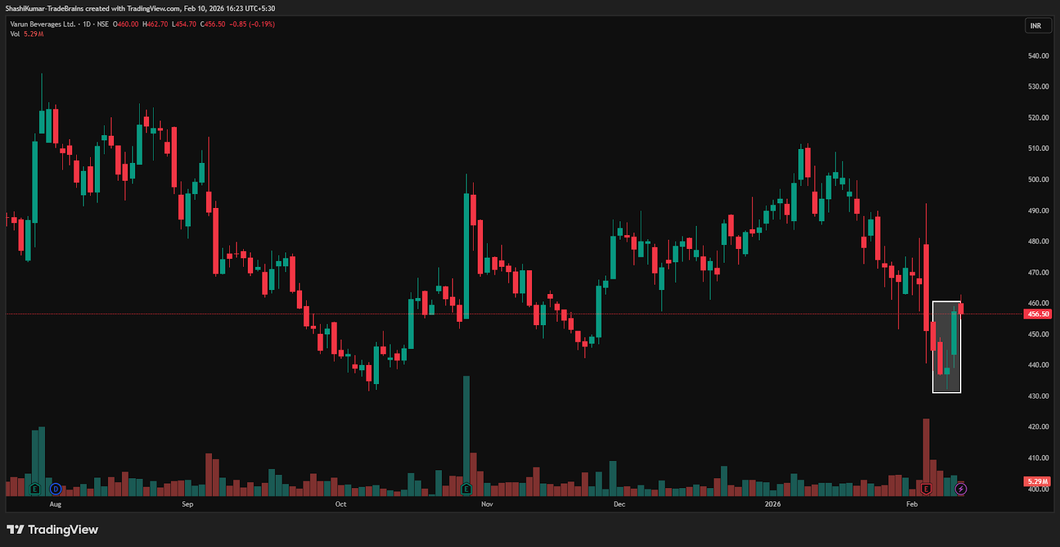Image resolution: width=1060 pixels, height=547 pixels.
Task: Click the NSE exchange label
Action: coord(103,25)
